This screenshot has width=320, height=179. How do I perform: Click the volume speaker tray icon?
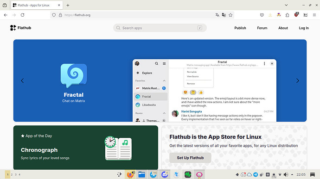[x=286, y=174]
